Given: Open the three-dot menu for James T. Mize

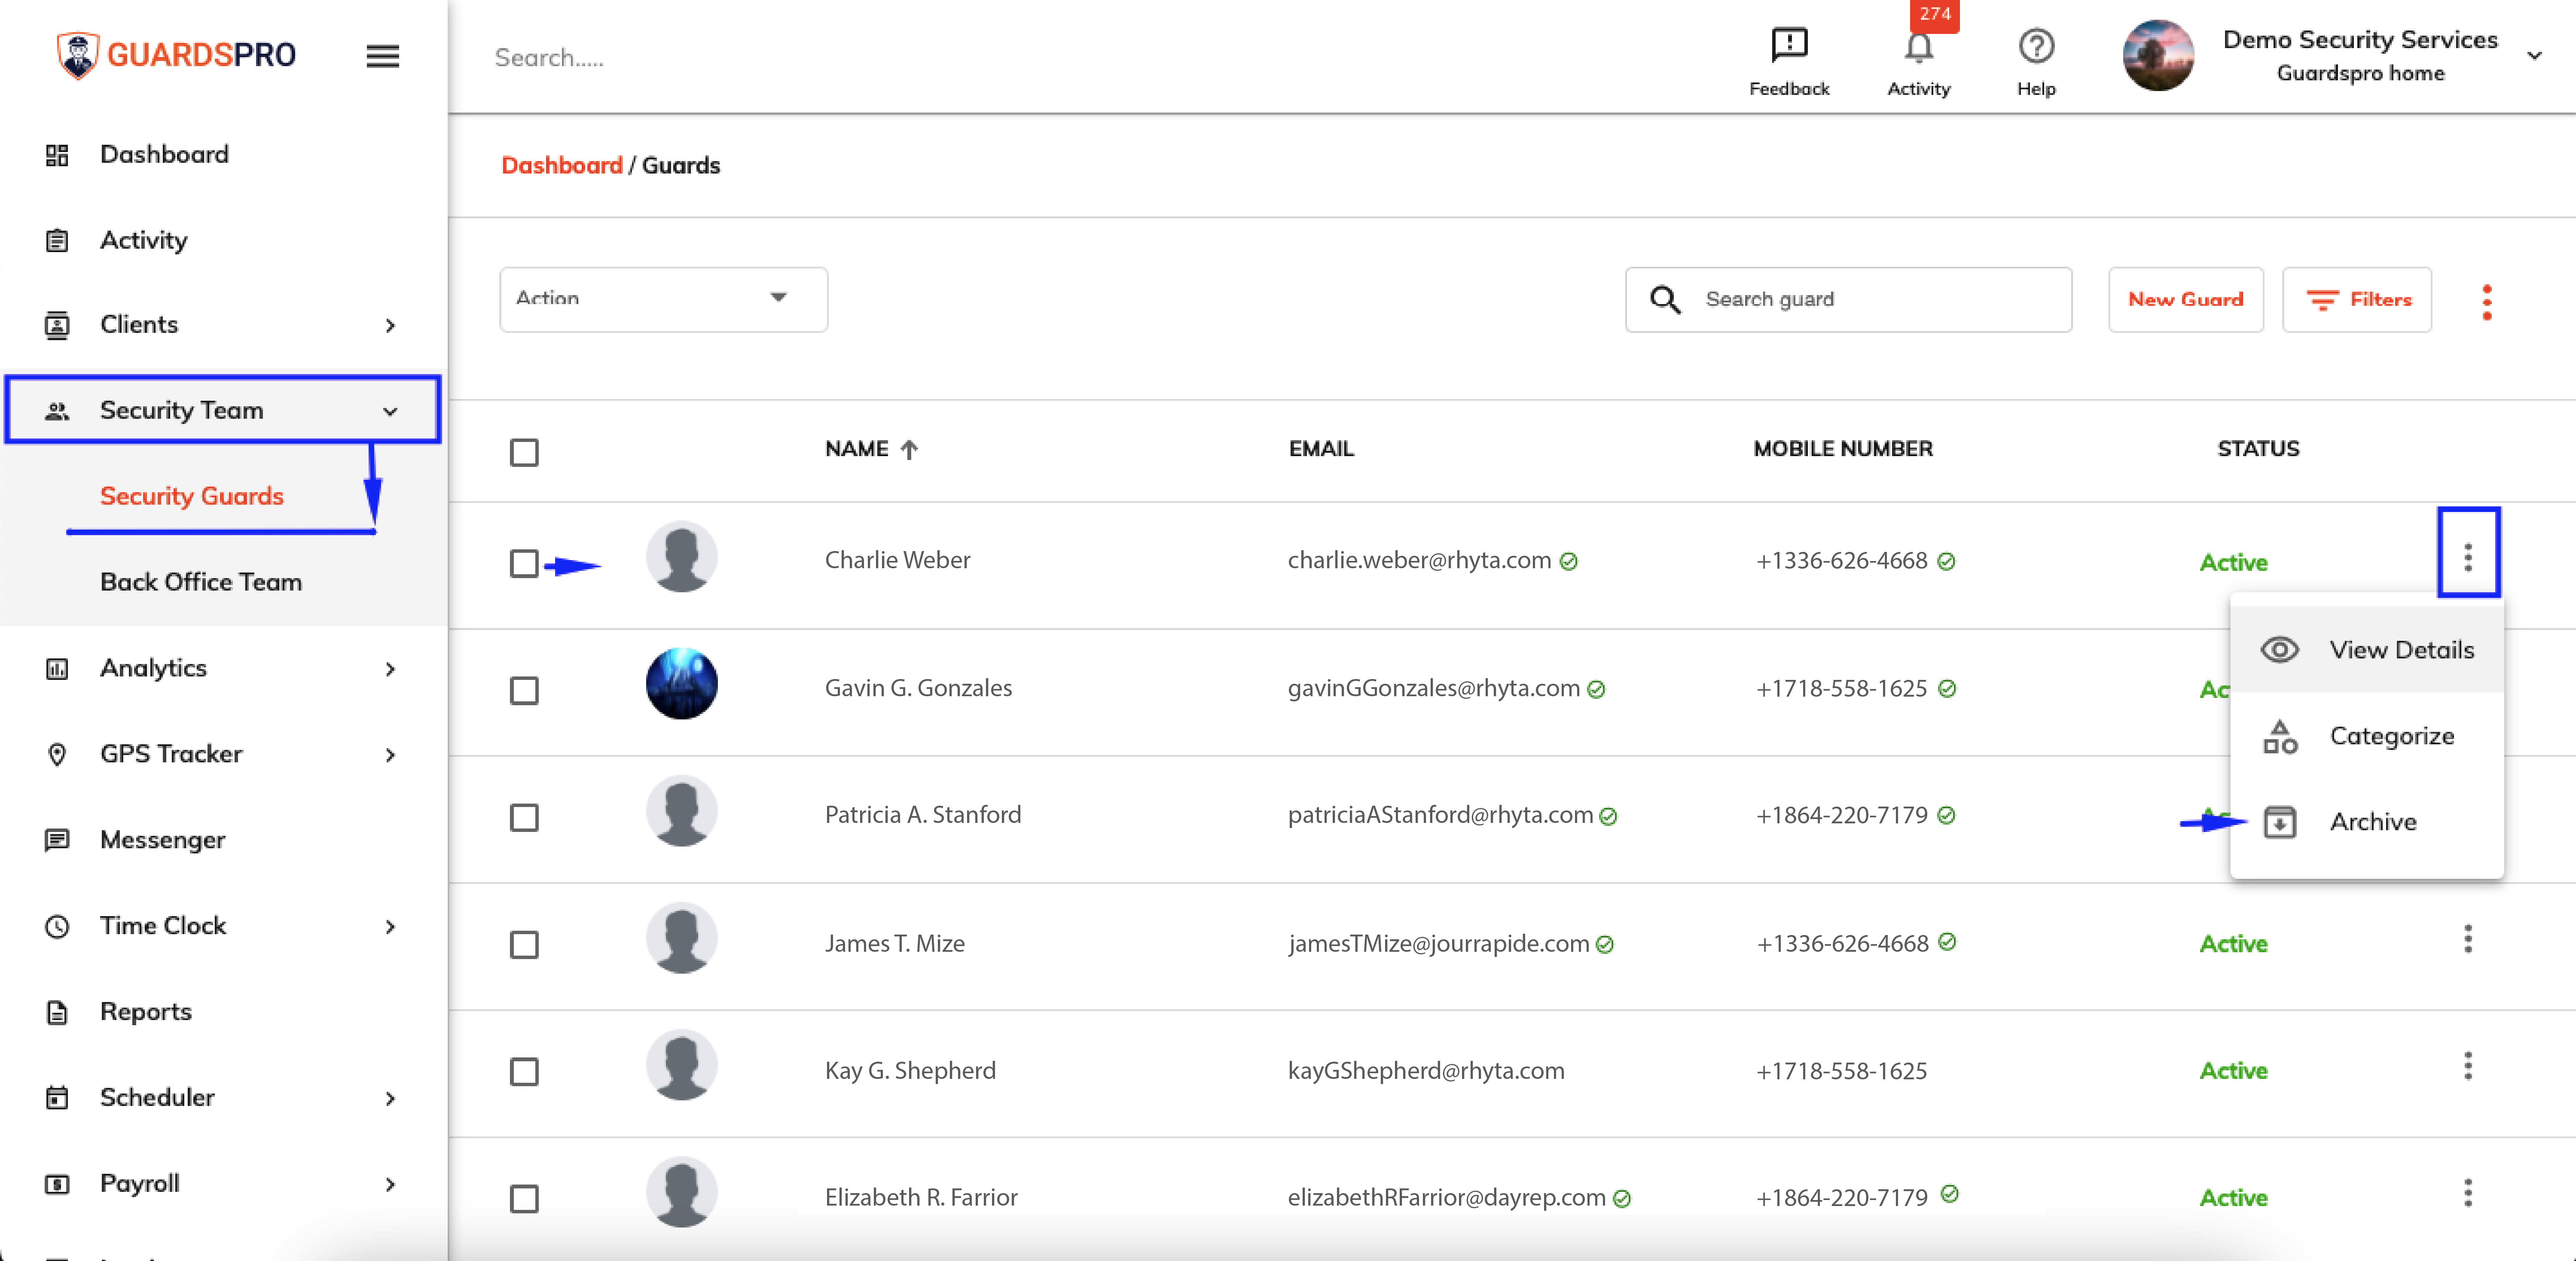Looking at the screenshot, I should coord(2468,939).
